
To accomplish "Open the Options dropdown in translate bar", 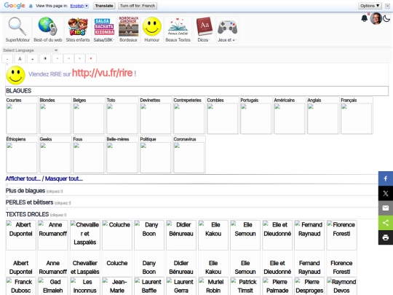I will [370, 6].
